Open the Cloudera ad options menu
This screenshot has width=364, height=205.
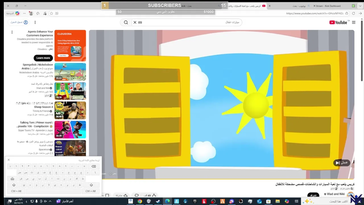tap(12, 32)
